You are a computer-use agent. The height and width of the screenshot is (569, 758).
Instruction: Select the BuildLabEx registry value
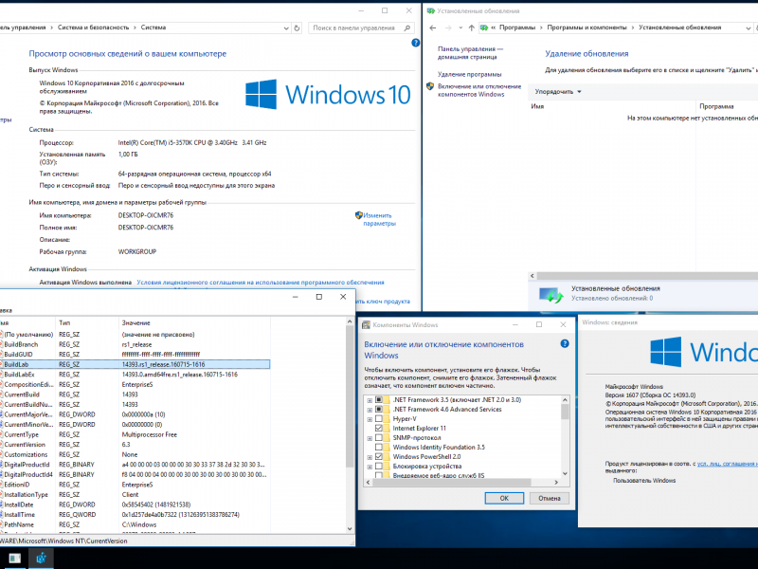point(135,375)
